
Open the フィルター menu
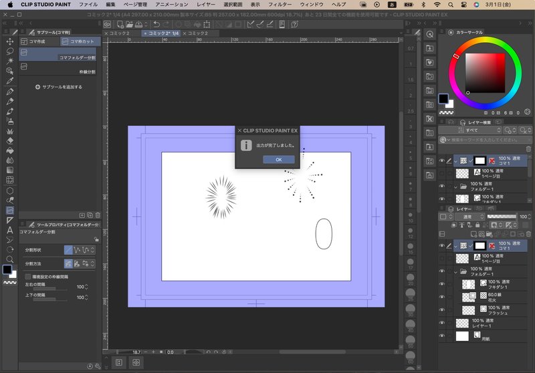pos(280,5)
